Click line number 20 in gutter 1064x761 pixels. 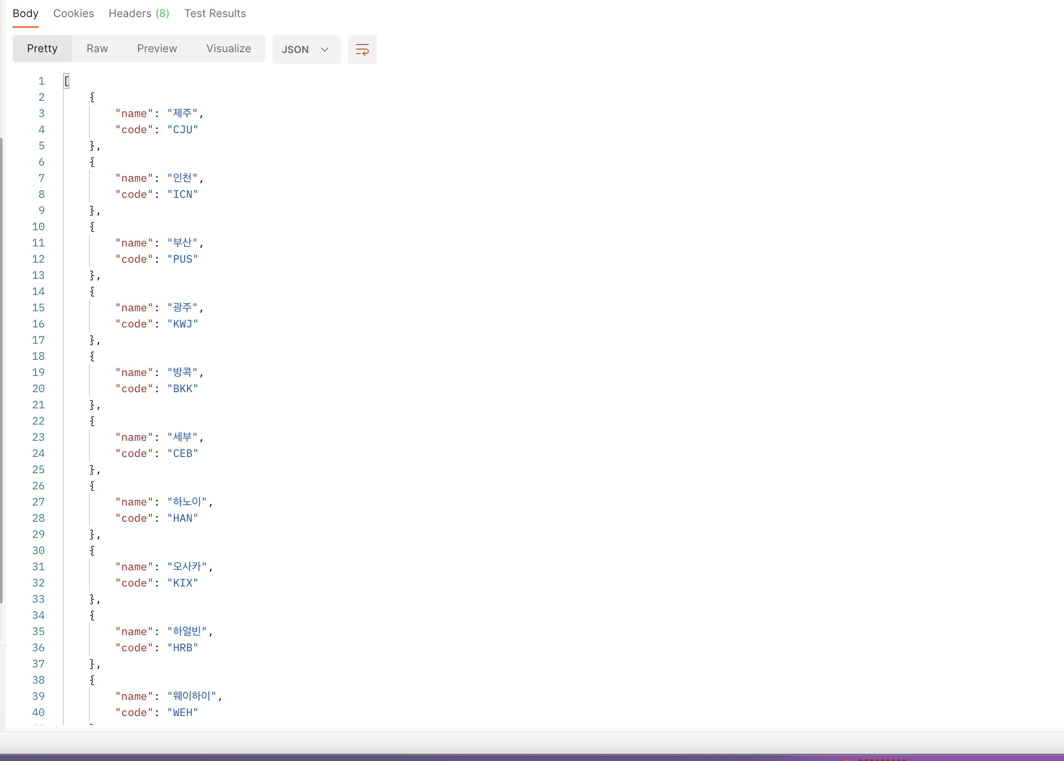coord(38,389)
